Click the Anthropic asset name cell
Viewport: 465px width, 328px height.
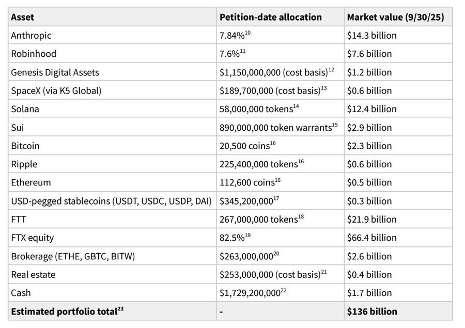31,36
